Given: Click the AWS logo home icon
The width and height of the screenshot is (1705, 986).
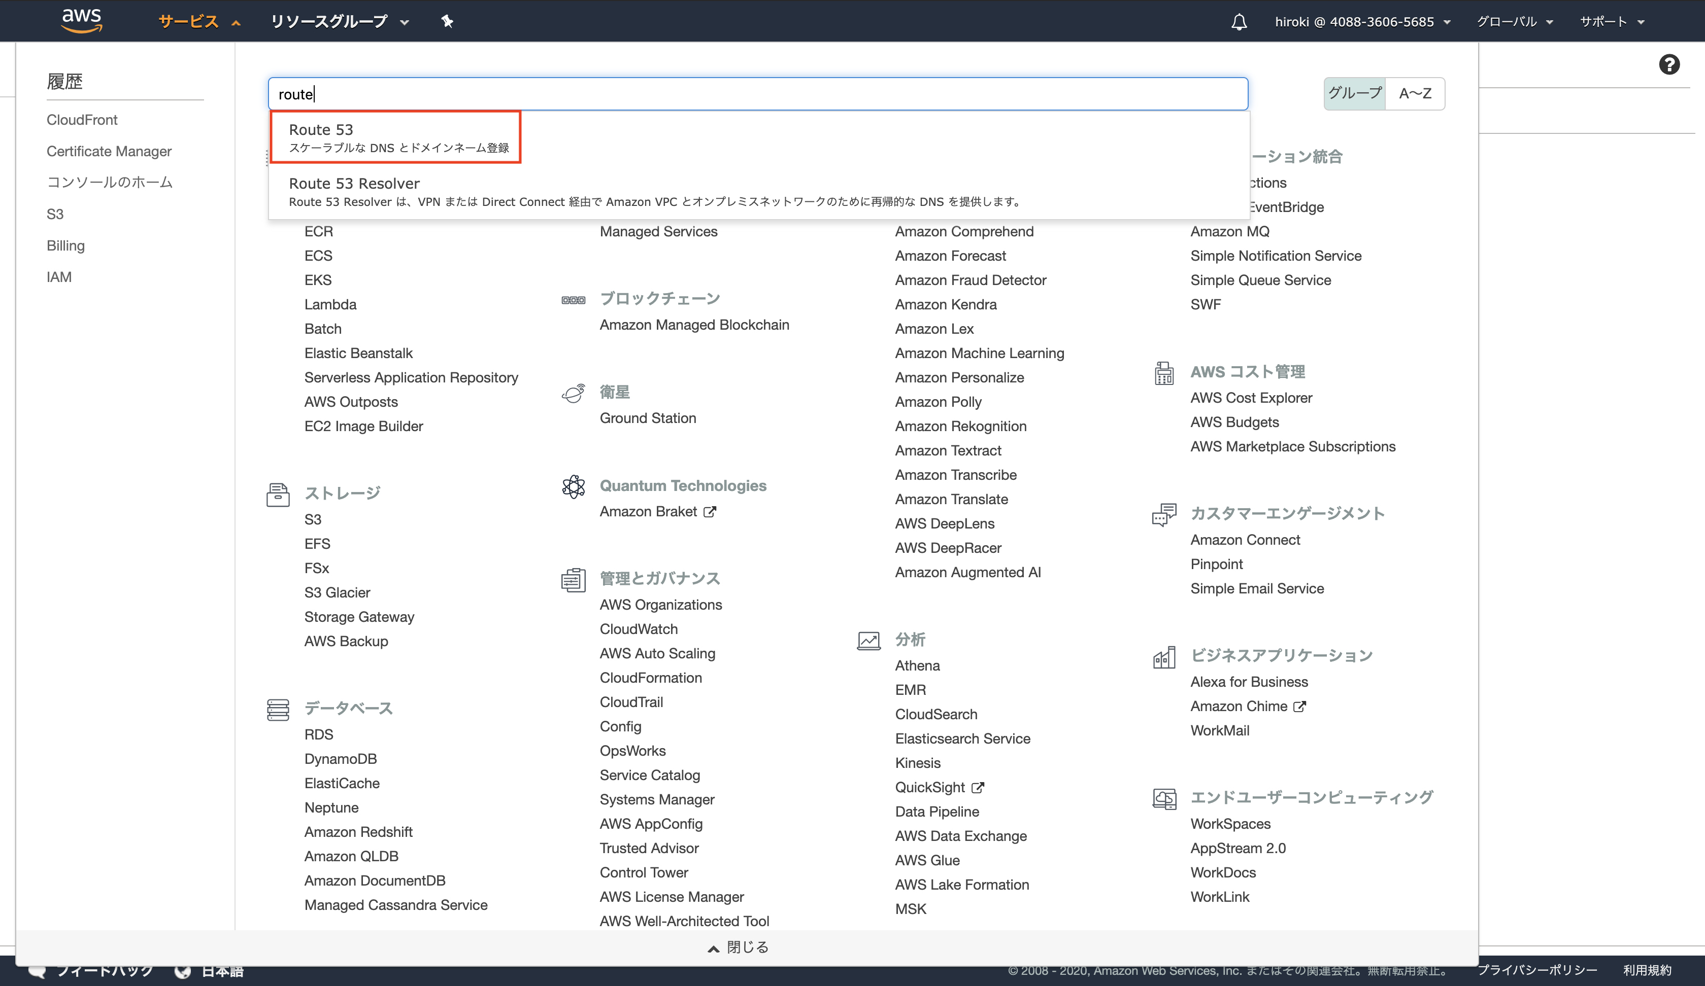Looking at the screenshot, I should [x=81, y=20].
